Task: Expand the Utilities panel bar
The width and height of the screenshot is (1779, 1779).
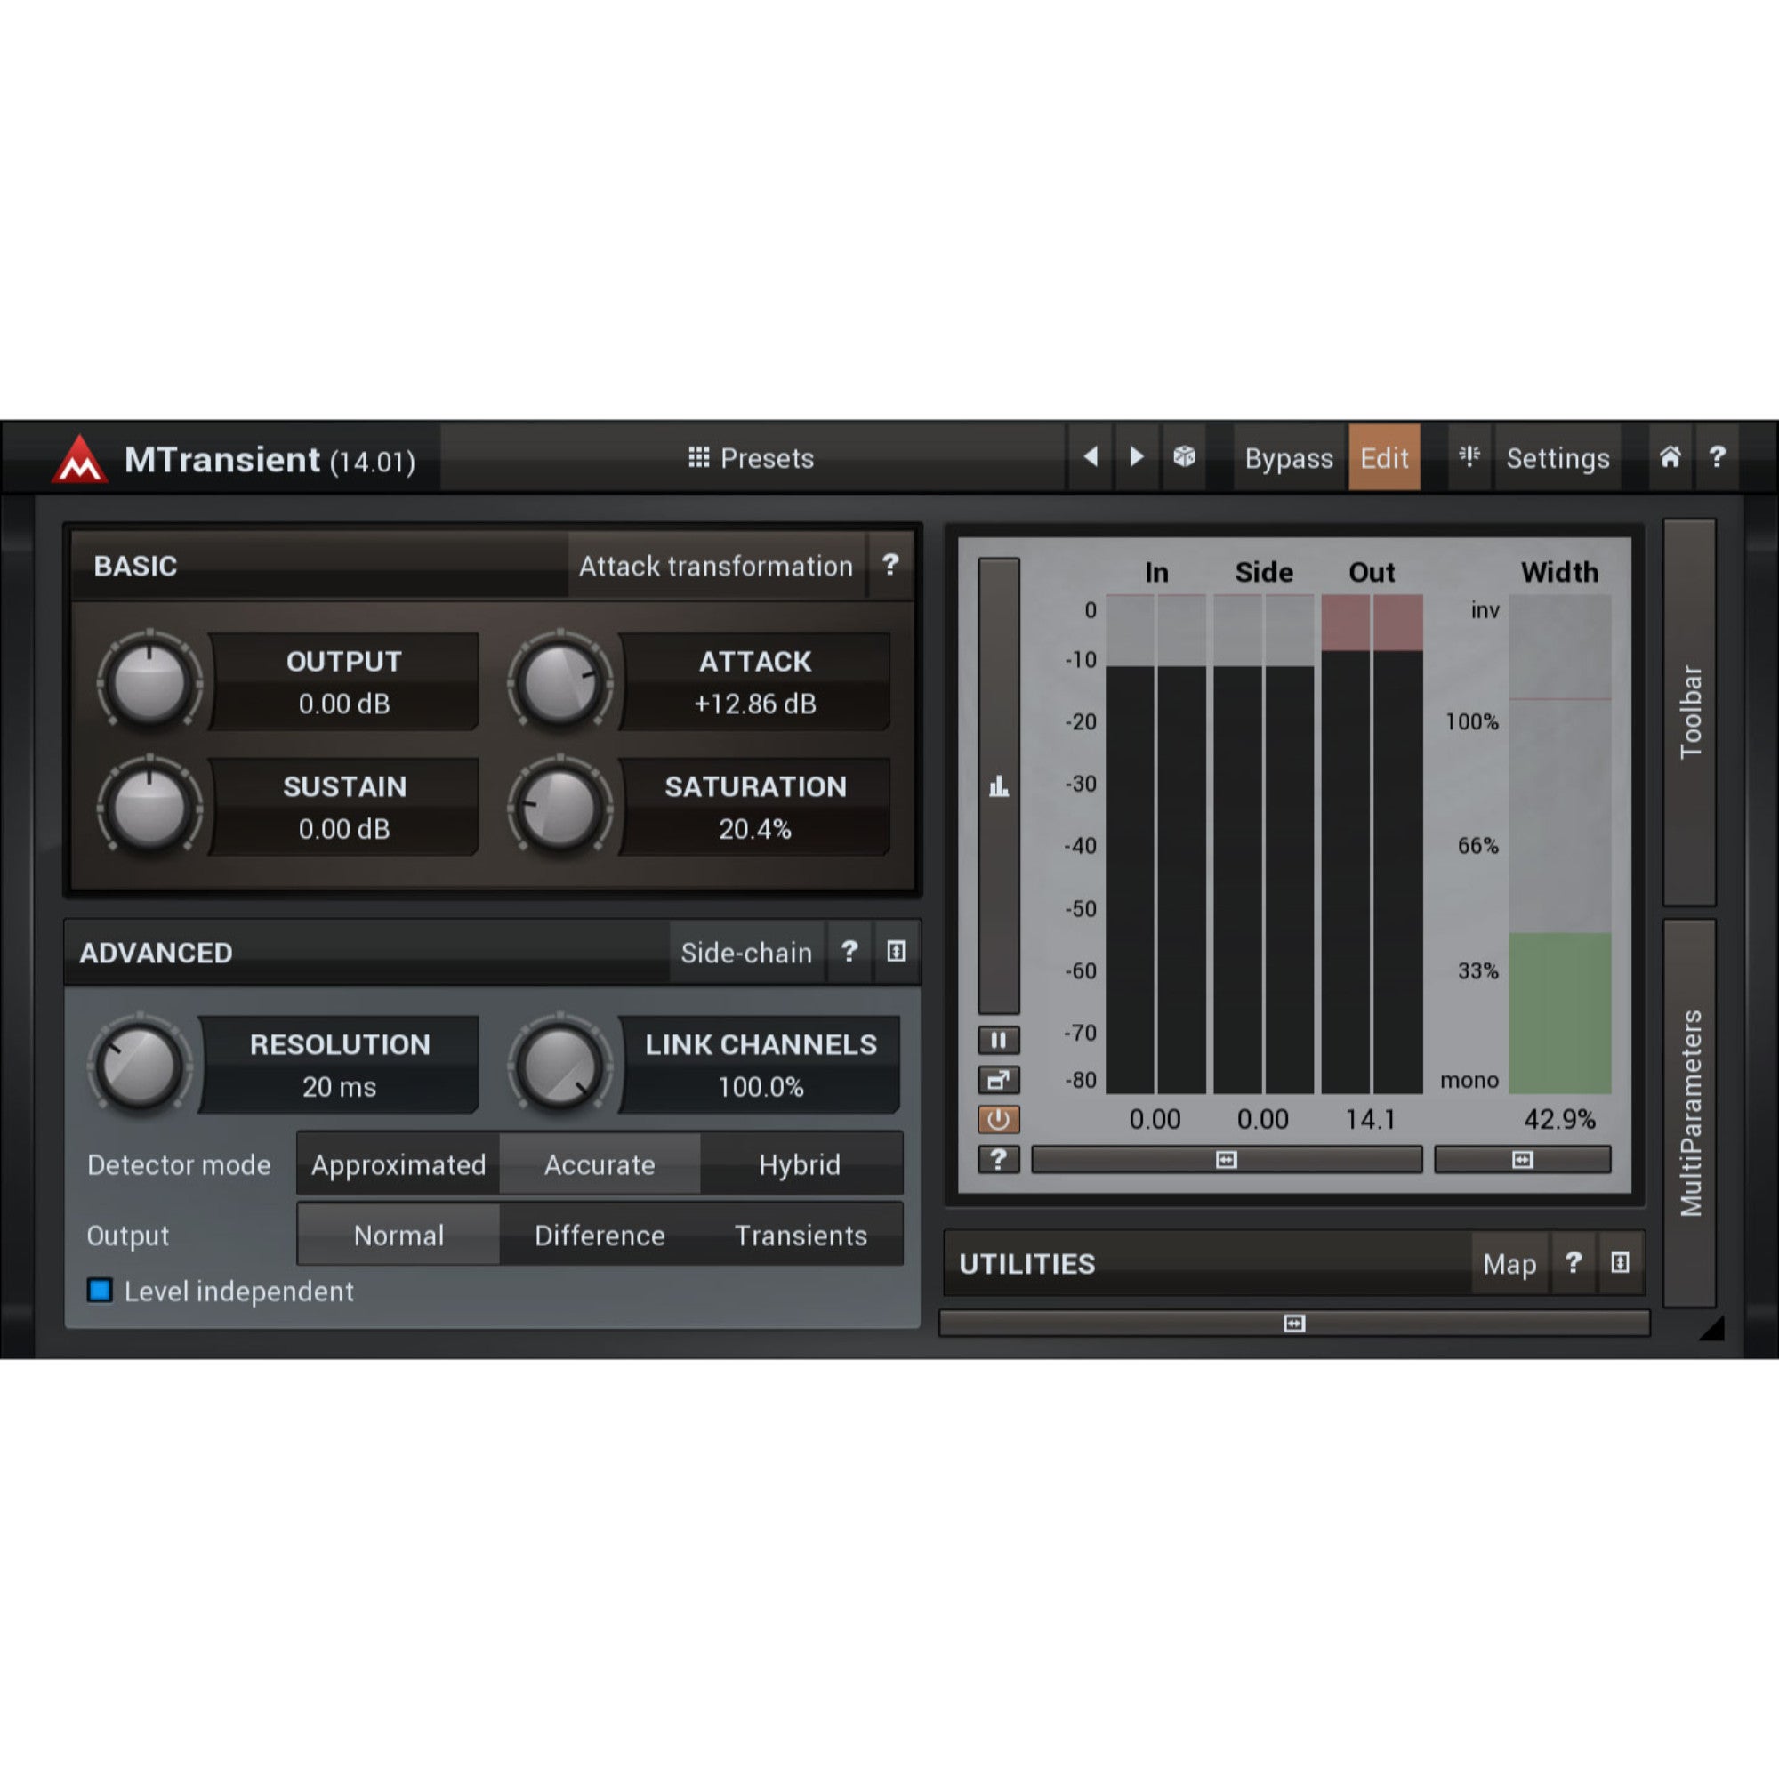Action: coord(1293,1324)
